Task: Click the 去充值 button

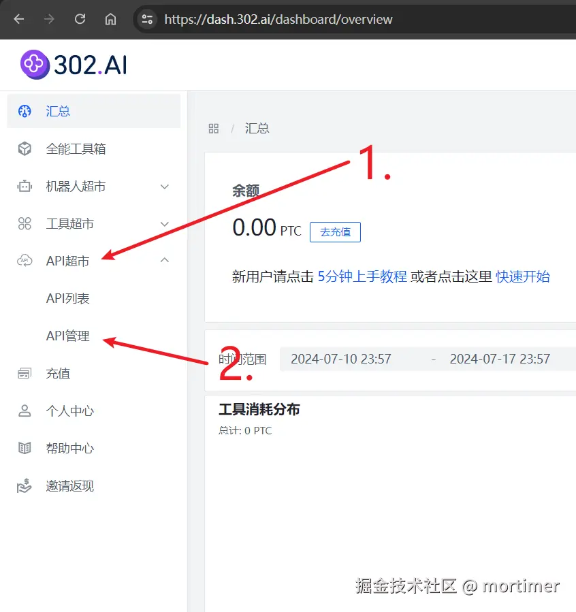Action: tap(335, 232)
